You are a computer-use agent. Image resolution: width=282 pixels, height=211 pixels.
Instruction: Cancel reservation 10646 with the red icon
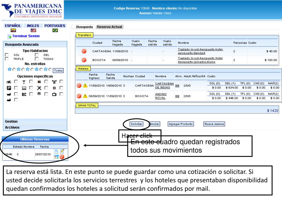click(x=62, y=157)
